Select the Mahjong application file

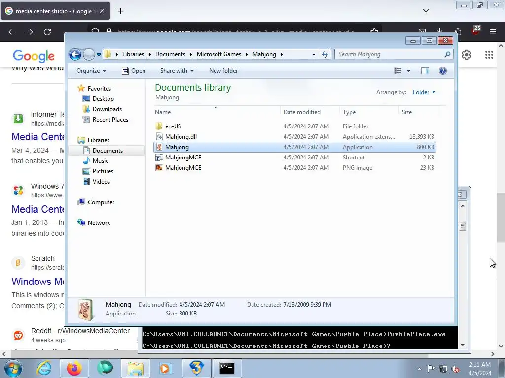(x=295, y=147)
